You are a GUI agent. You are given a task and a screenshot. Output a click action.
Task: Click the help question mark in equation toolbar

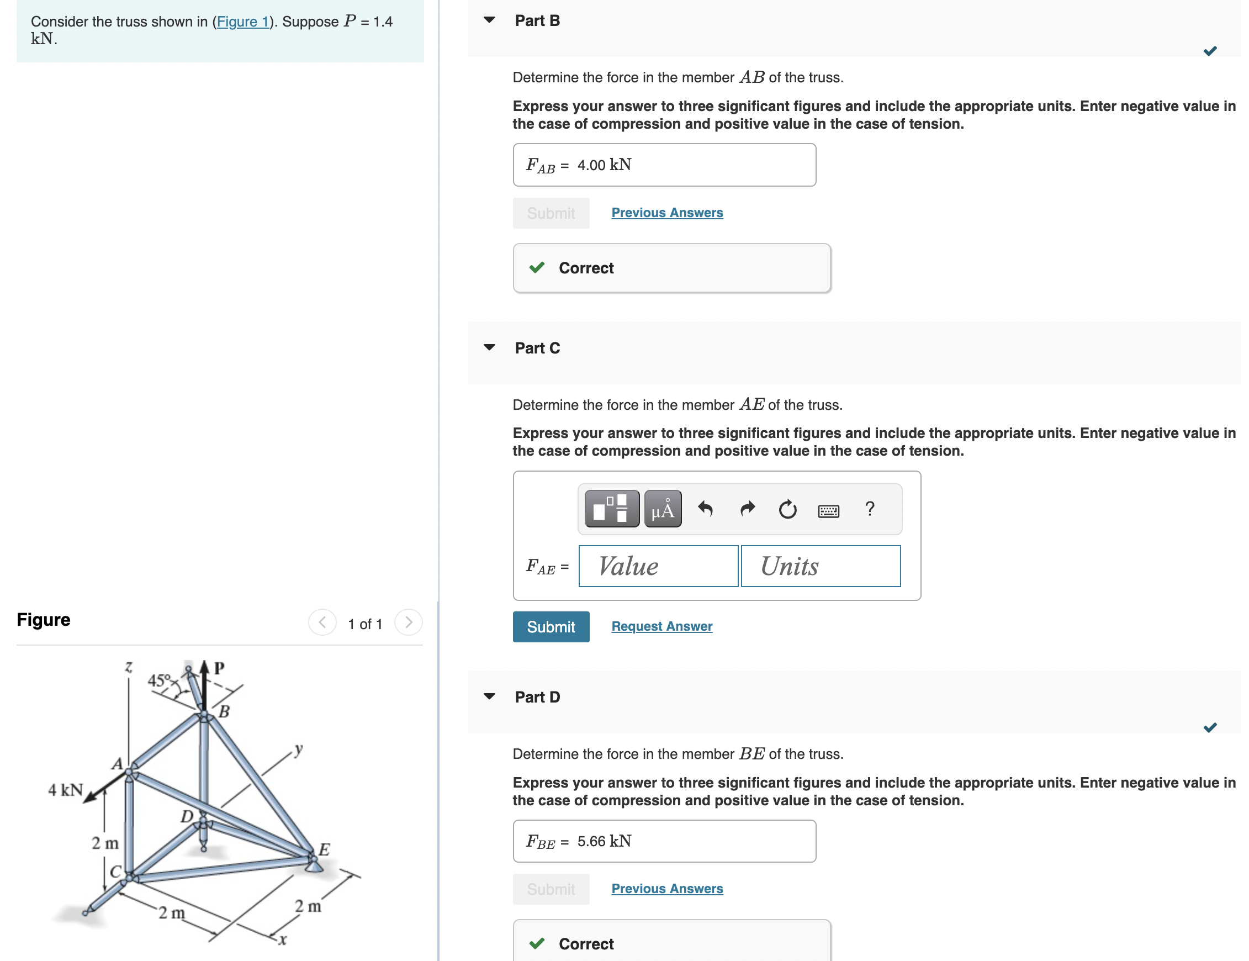pyautogui.click(x=869, y=508)
